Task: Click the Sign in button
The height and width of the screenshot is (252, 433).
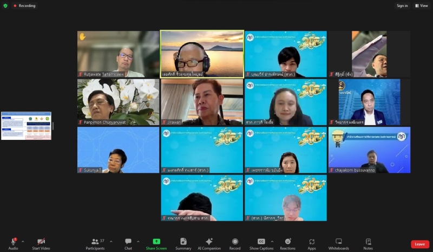Action: coord(402,6)
